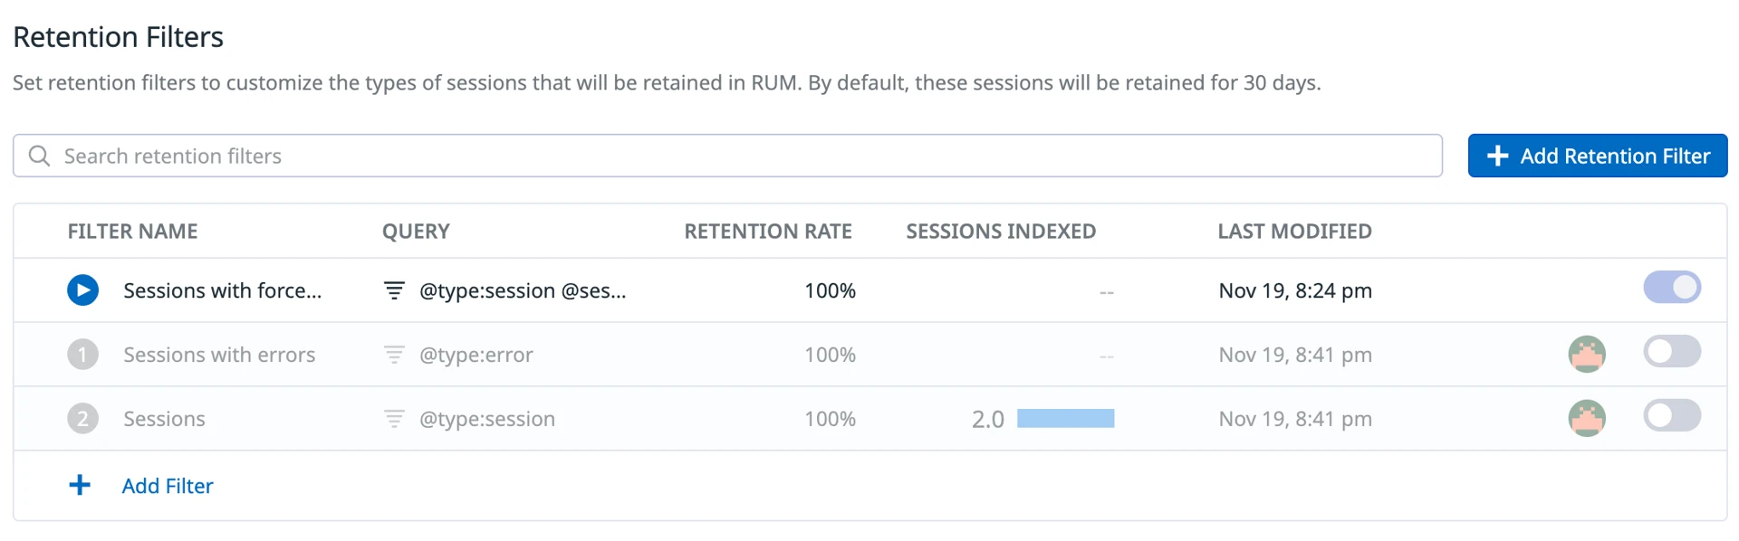Image resolution: width=1739 pixels, height=541 pixels.
Task: Click the query icon in the Sessions row
Action: (394, 419)
